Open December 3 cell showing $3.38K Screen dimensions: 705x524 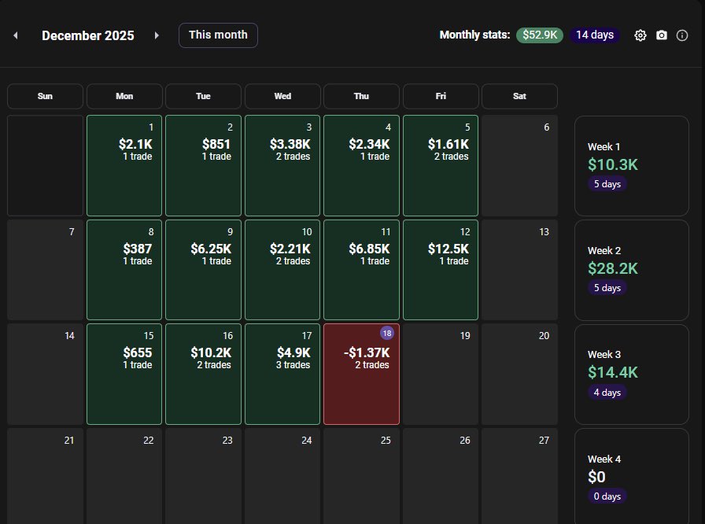[x=282, y=165]
